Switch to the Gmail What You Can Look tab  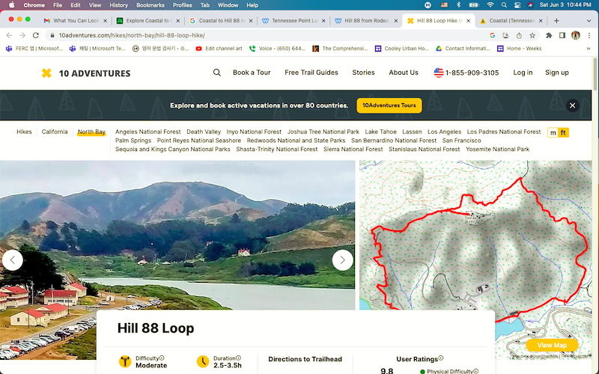[x=76, y=21]
